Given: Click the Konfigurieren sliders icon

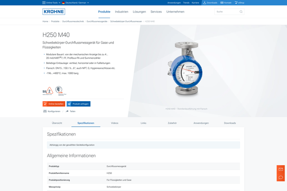Looking at the screenshot, I should pyautogui.click(x=45, y=111).
